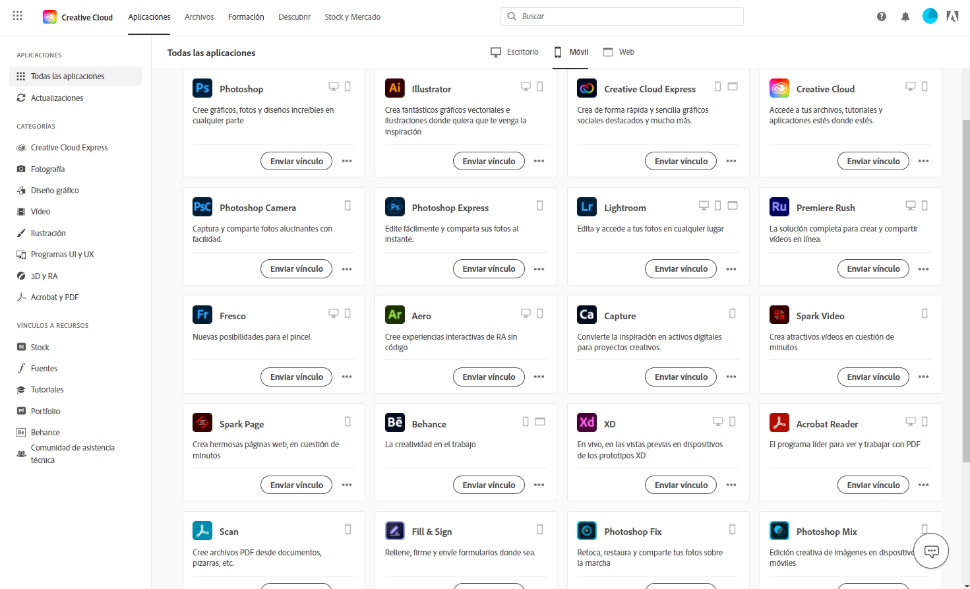Open more options for Acrobat Reader card
Screen dimensions: 970x589
(923, 485)
